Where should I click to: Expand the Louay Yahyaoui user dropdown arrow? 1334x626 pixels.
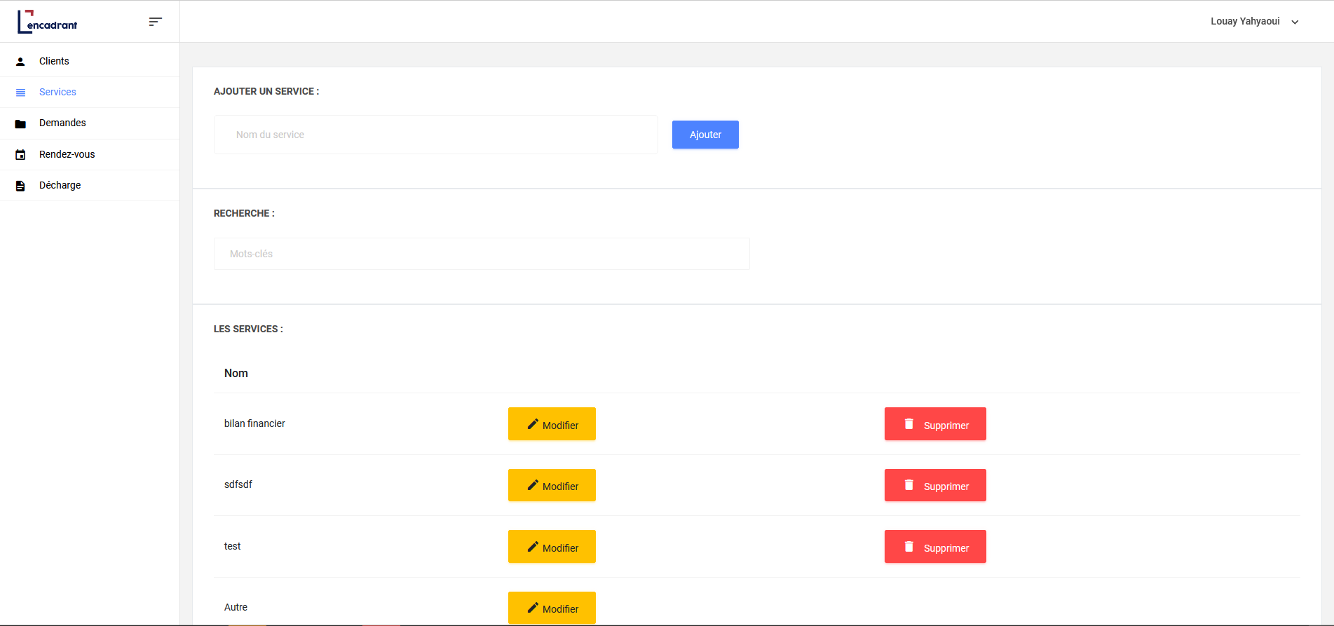point(1295,22)
